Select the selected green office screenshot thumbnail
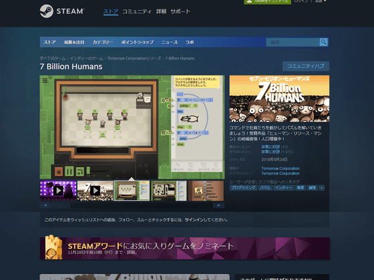Screen dimensions: 374x280 [x=132, y=191]
